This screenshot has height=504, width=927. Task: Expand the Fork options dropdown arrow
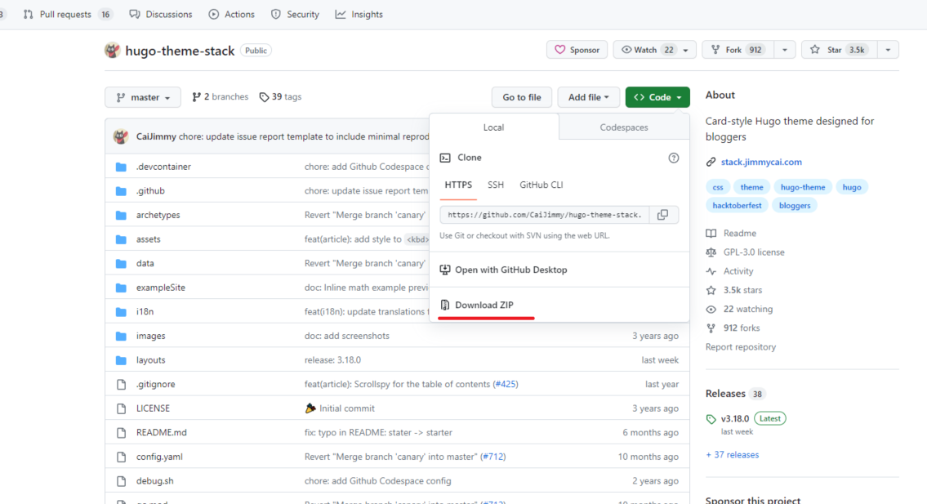tap(785, 51)
